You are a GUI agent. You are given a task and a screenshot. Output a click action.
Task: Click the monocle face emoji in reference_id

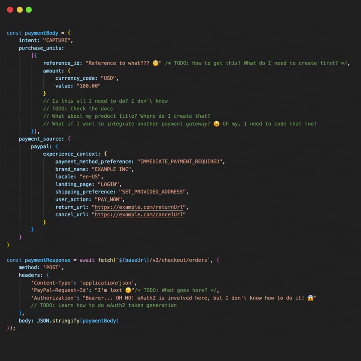pos(155,63)
